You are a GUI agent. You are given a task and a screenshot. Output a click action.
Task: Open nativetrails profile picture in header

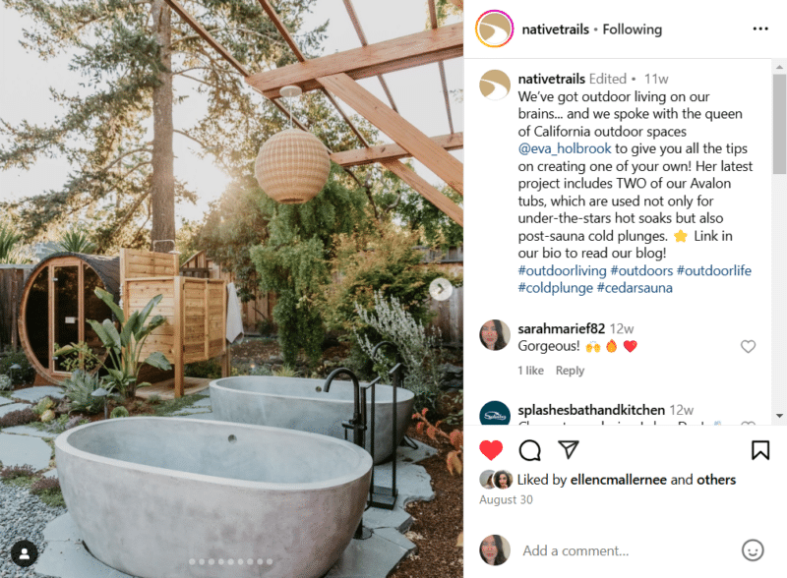495,29
